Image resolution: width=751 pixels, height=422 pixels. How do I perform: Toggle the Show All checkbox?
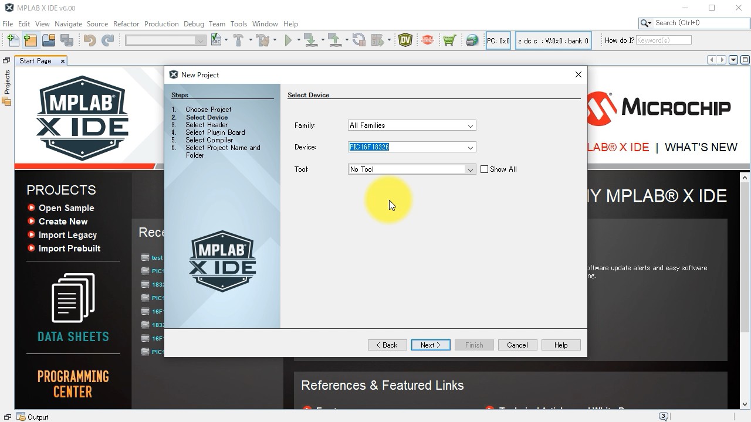(484, 169)
